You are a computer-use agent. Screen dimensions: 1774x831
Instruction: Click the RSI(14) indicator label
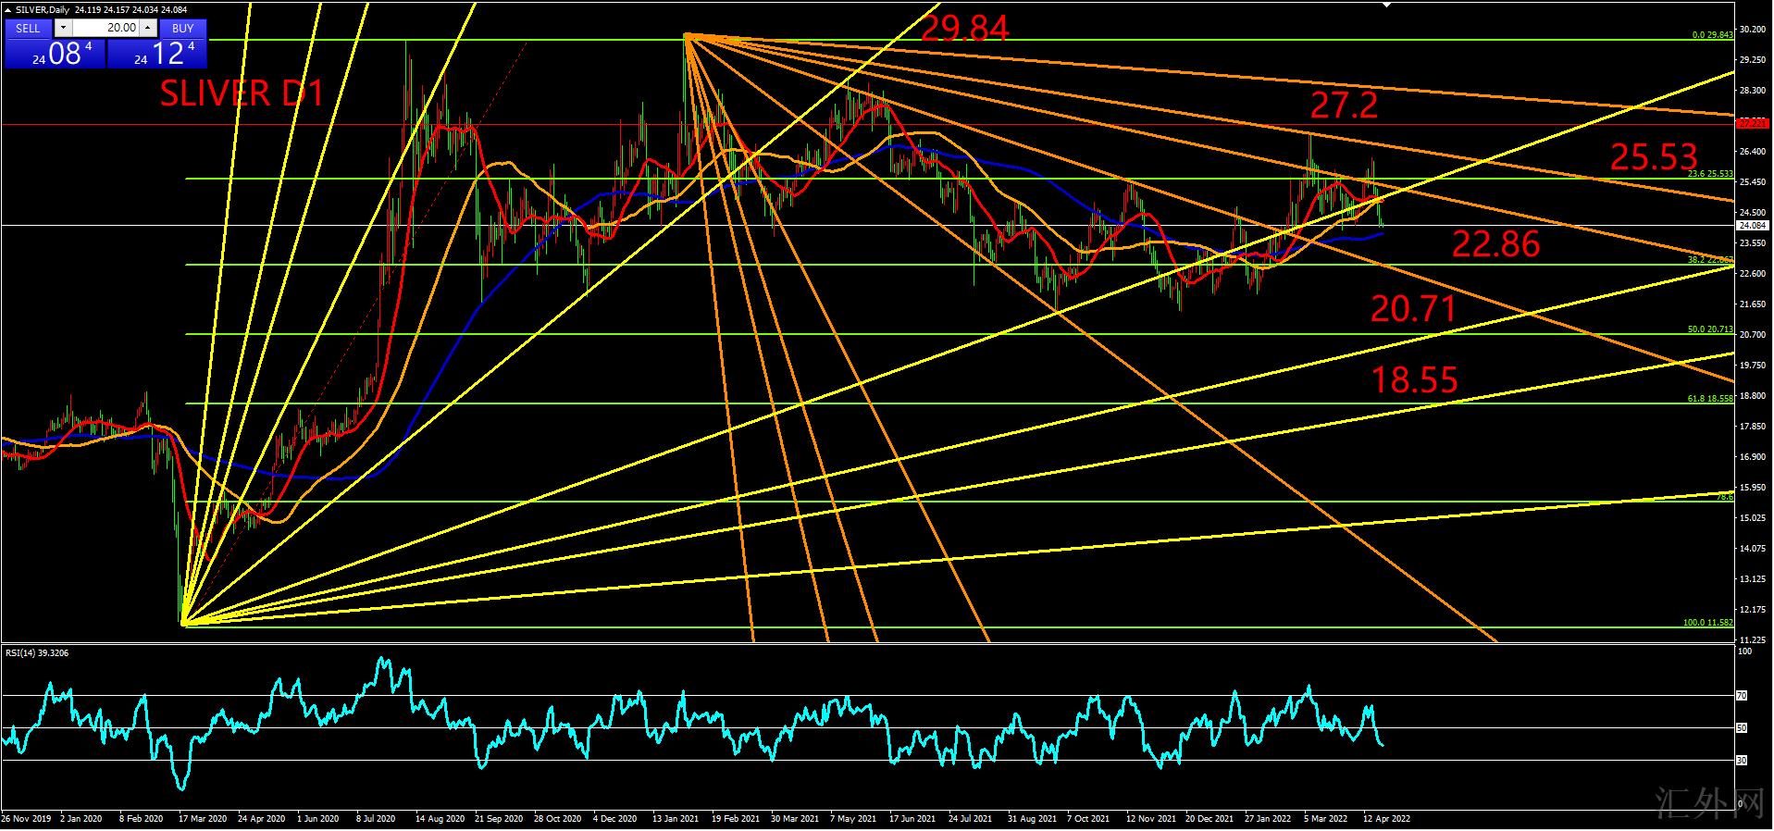[x=37, y=653]
